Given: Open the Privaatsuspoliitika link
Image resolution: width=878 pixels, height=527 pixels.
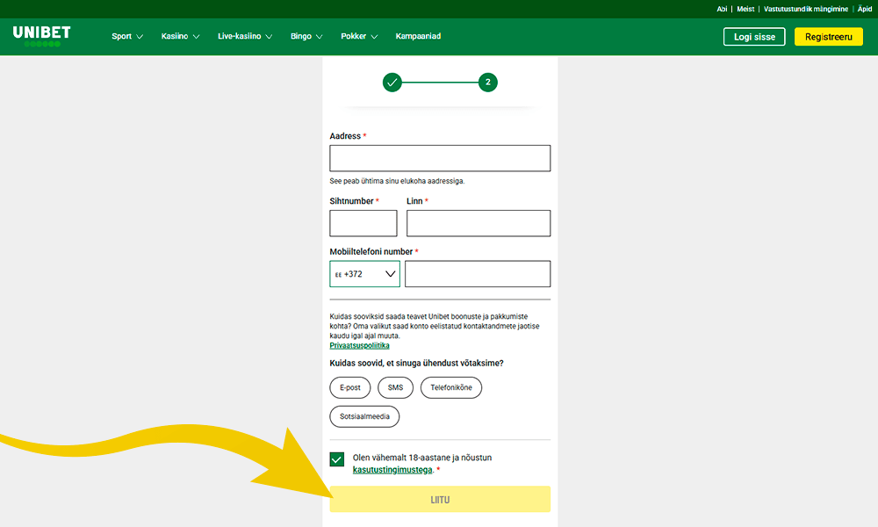Looking at the screenshot, I should click(359, 346).
